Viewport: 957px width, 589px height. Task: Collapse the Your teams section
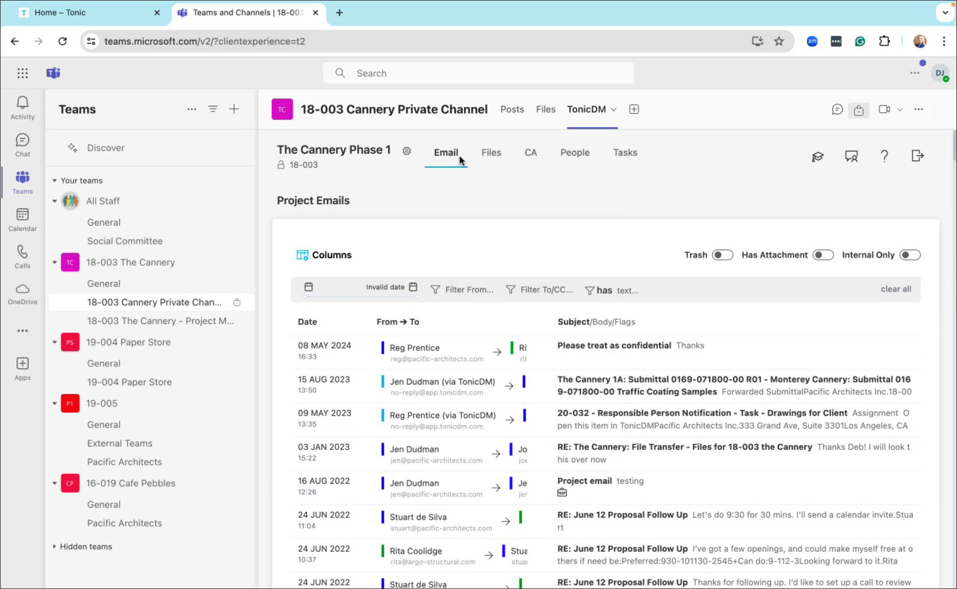pyautogui.click(x=54, y=181)
